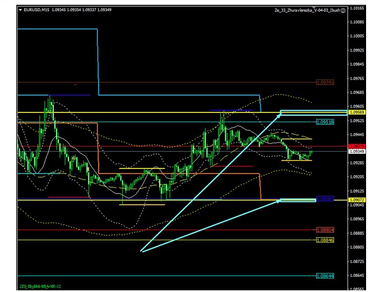Viewport: 370px width, 292px height.
Task: Click the 1.09125 price scale value
Action: coord(357,191)
